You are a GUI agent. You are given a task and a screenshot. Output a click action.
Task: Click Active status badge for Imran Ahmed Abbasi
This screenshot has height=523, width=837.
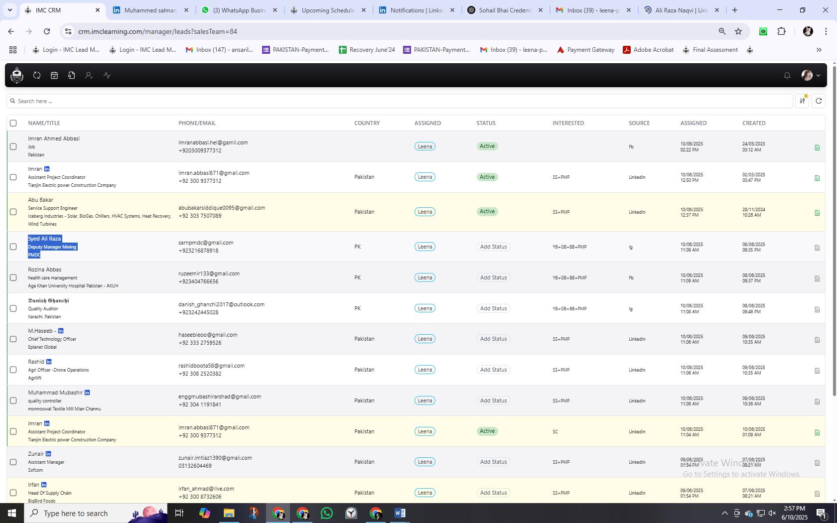pyautogui.click(x=487, y=146)
